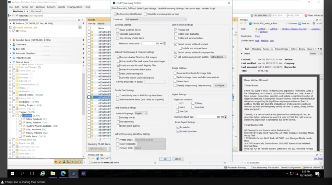Click the Excluded Items toolbar icon
The width and height of the screenshot is (332, 185).
[60, 161]
